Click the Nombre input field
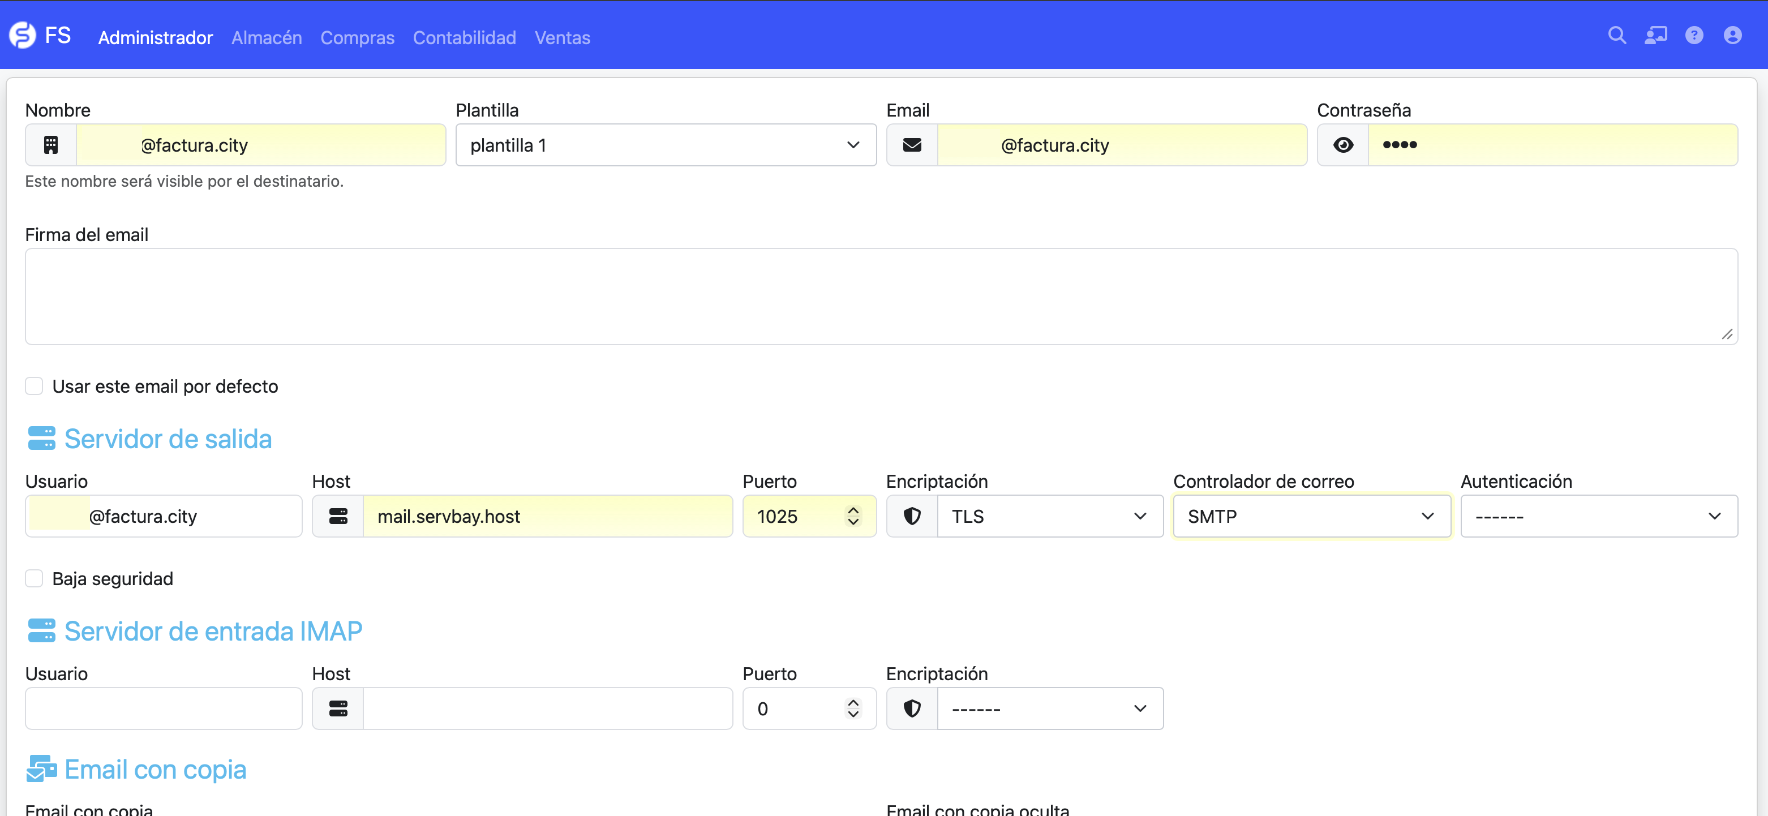This screenshot has height=816, width=1768. point(261,145)
